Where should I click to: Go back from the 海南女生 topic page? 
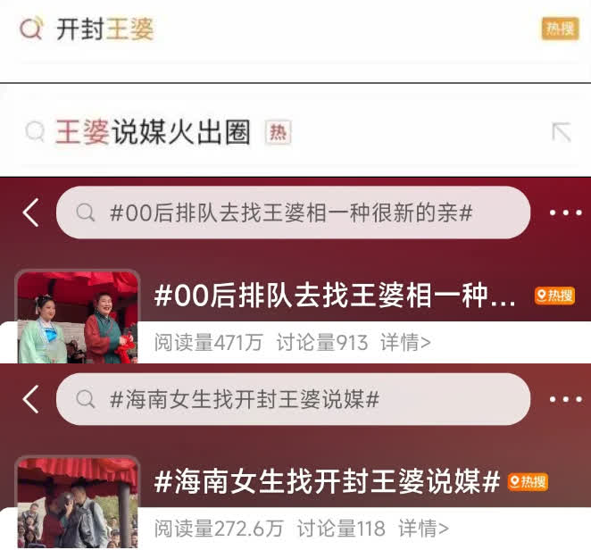[31, 399]
